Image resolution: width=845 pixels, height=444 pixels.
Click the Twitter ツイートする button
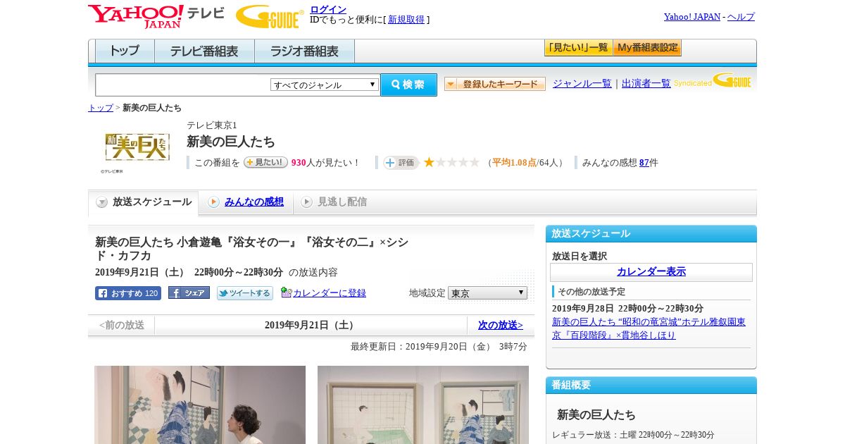(x=245, y=293)
